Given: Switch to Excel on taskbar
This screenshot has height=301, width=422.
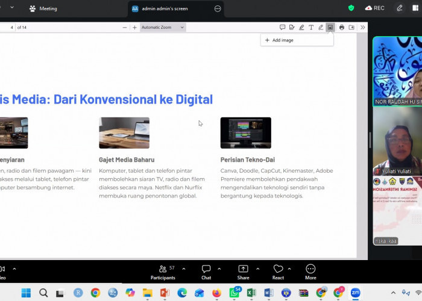Looking at the screenshot, I should point(251,293).
